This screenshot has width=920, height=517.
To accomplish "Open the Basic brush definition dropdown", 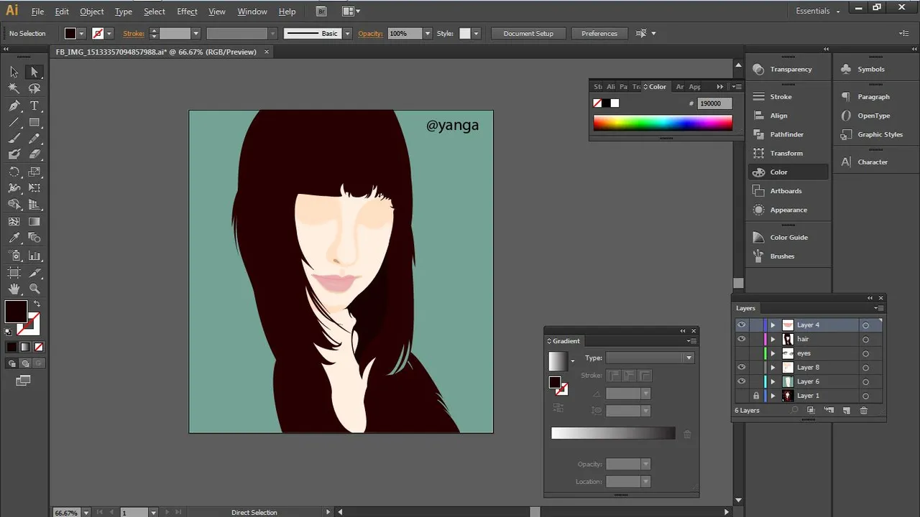I will pos(347,34).
